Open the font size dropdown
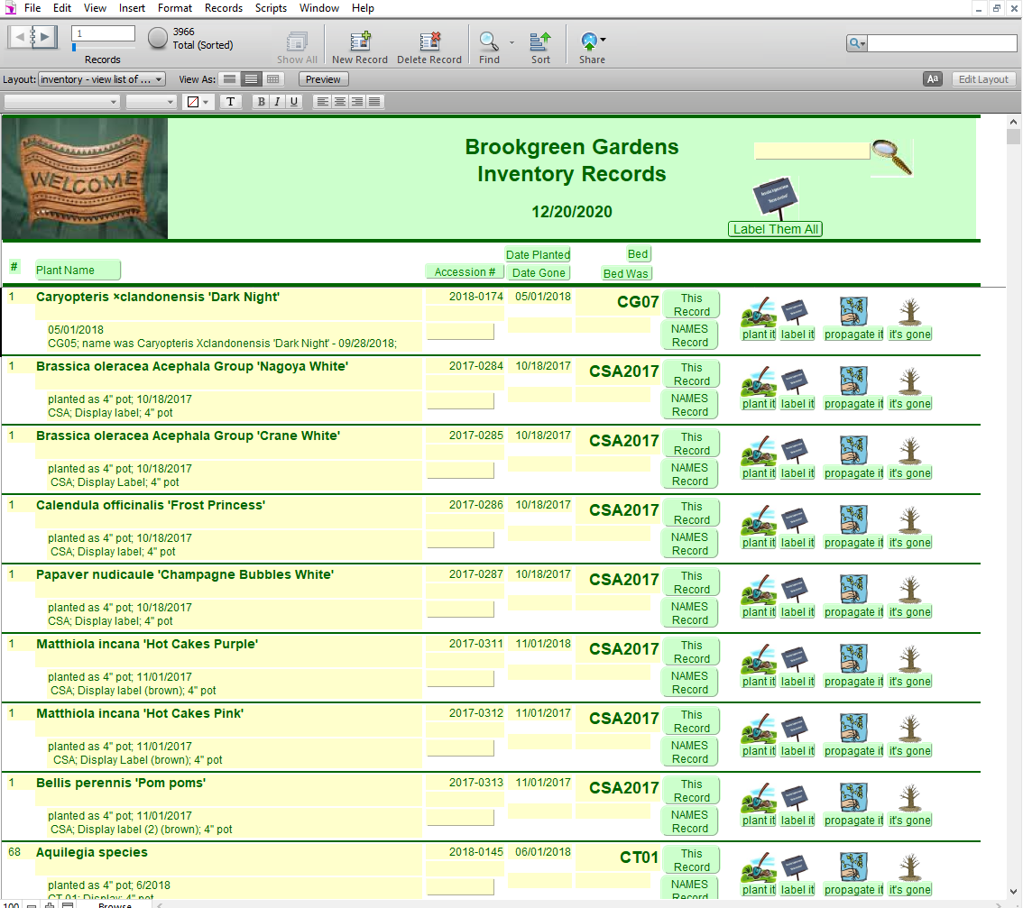The height and width of the screenshot is (908, 1023). (152, 102)
